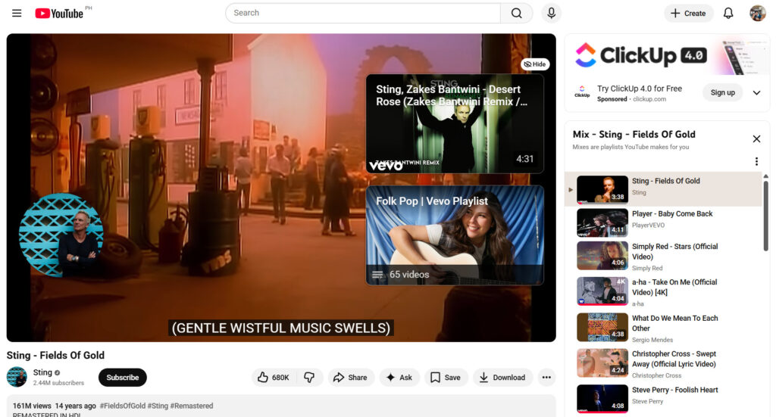Subscribe to Sting channel

[123, 378]
